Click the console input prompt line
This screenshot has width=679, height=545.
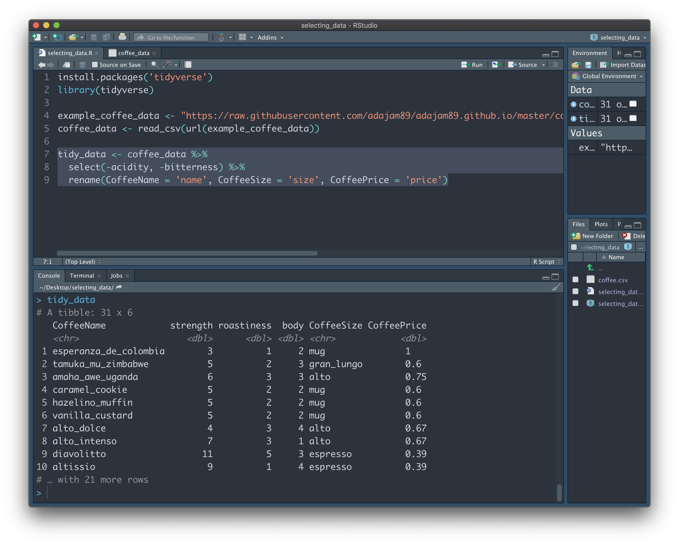296,493
